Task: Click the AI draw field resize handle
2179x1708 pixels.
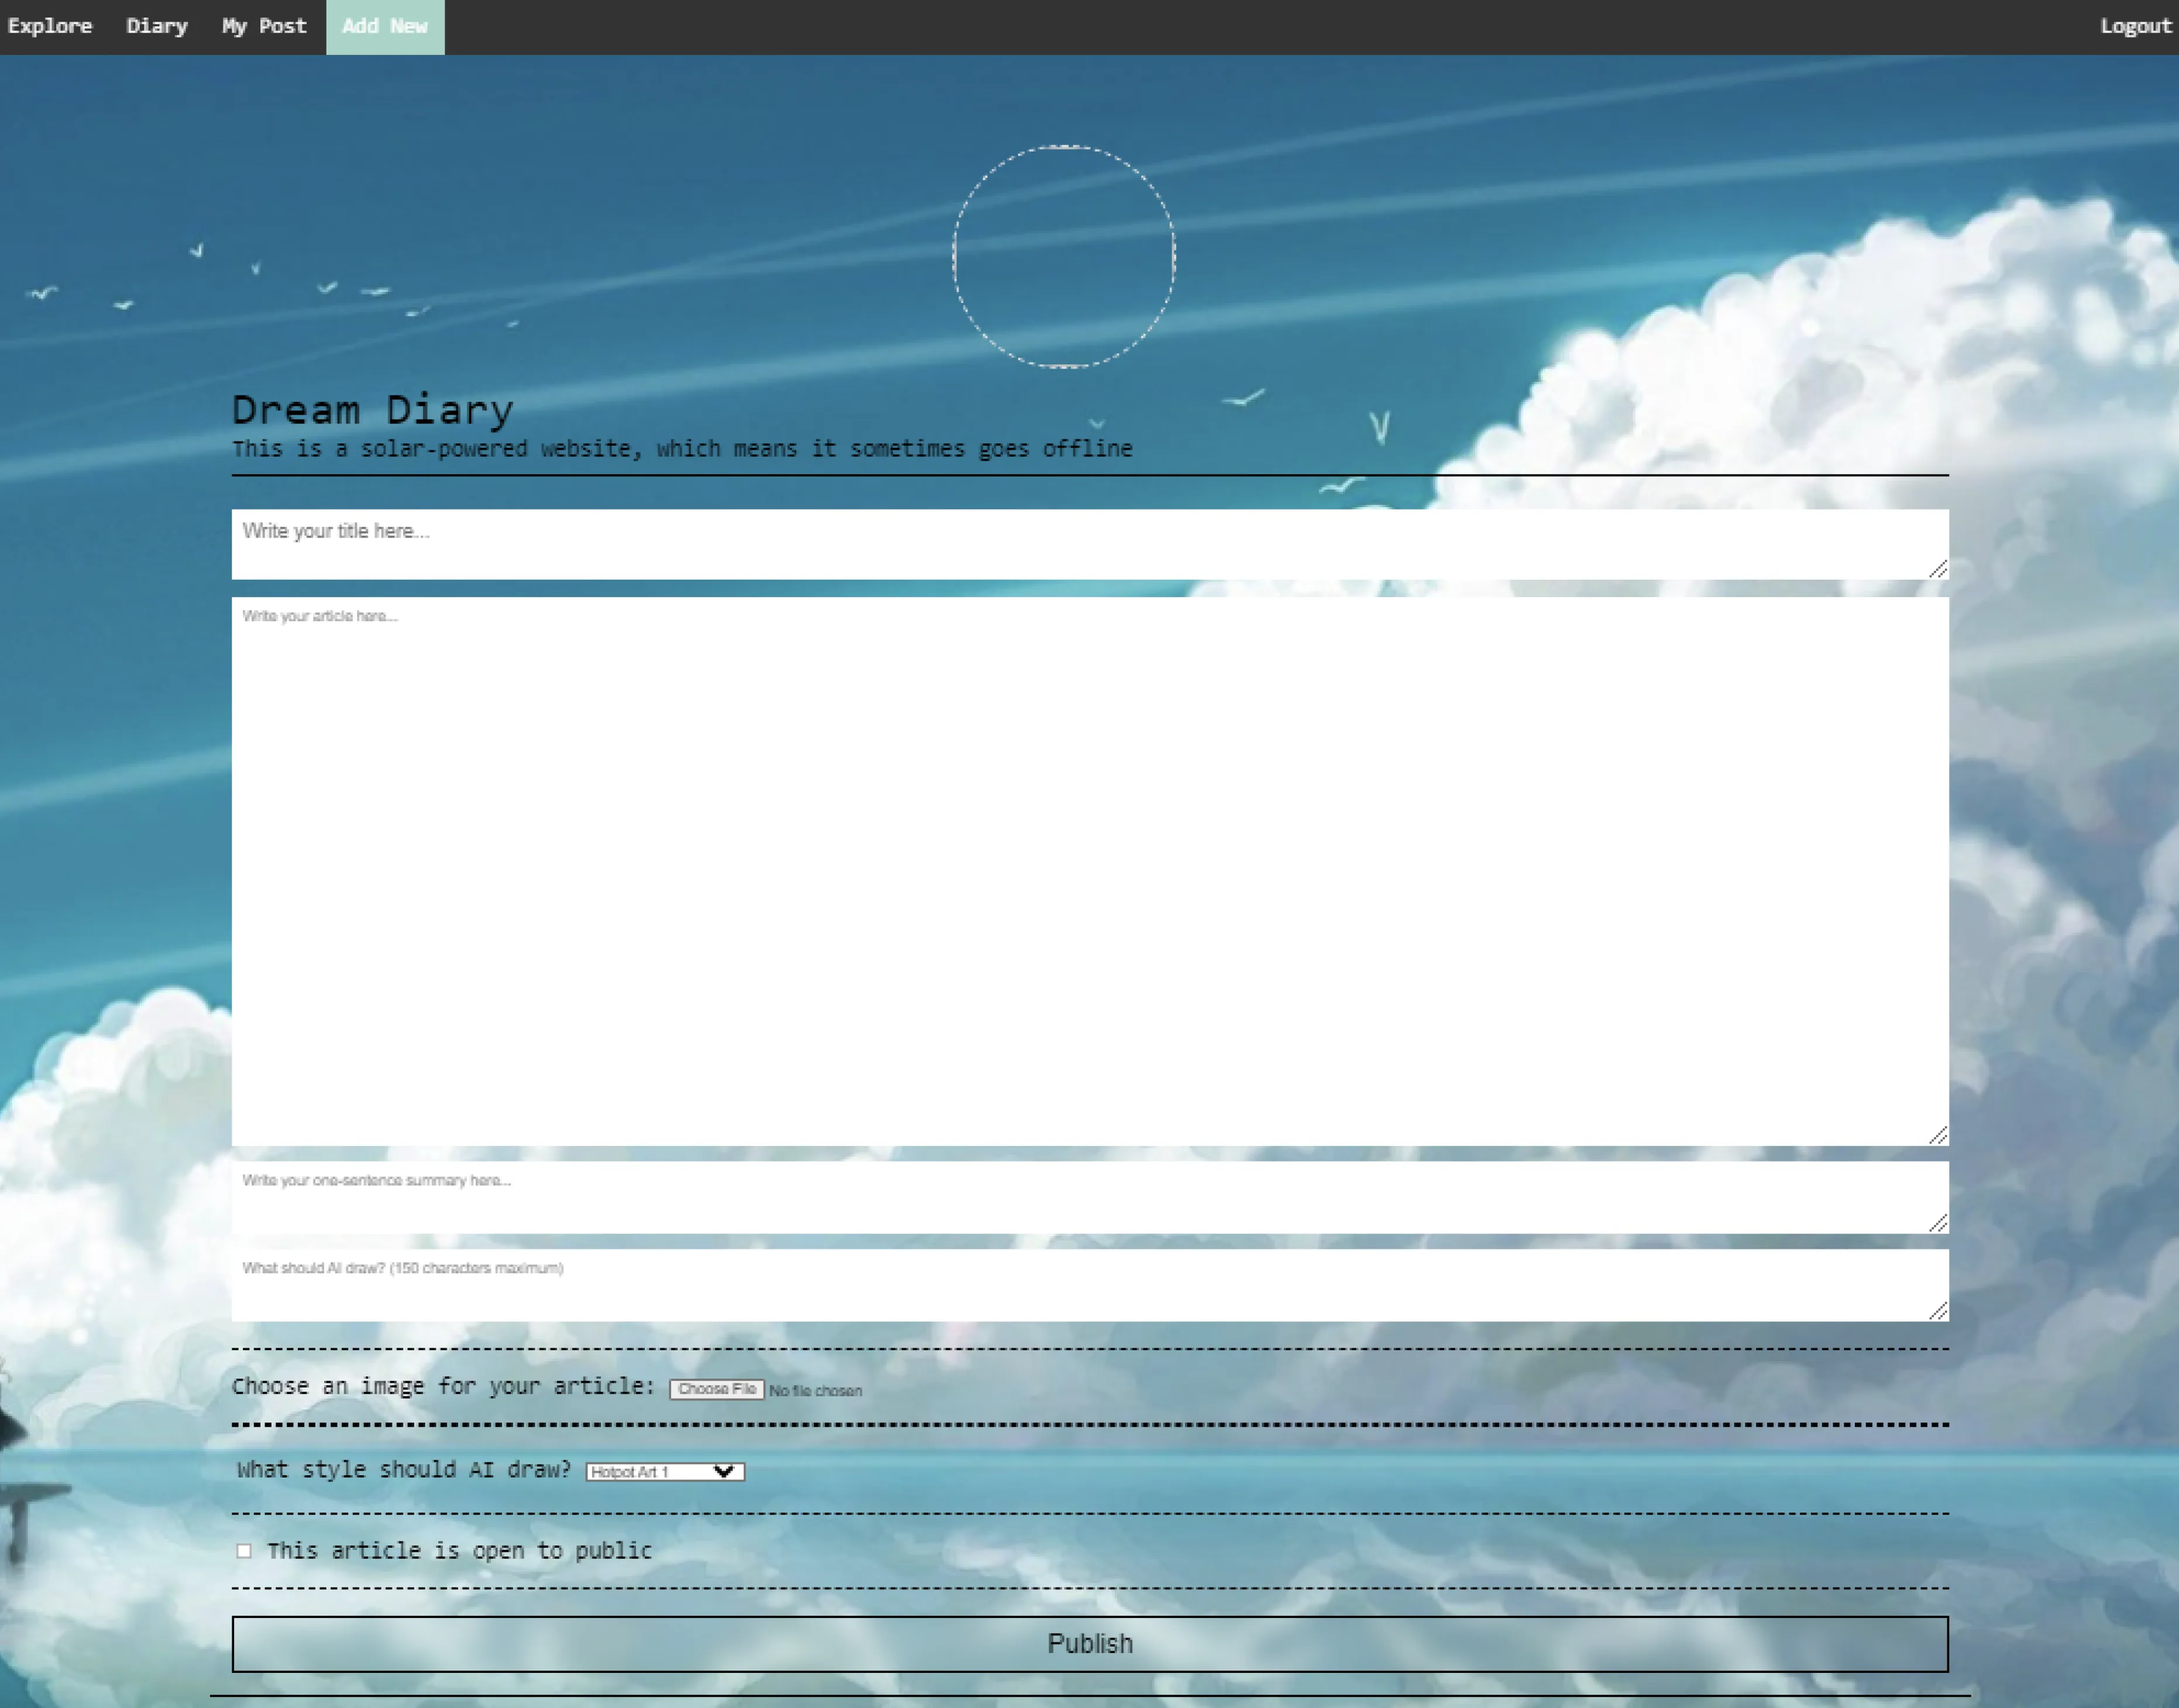Action: 1938,1310
